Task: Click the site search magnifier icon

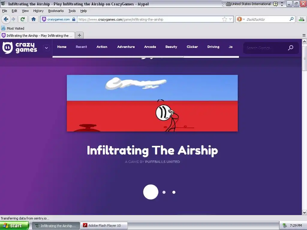Action: click(x=291, y=48)
